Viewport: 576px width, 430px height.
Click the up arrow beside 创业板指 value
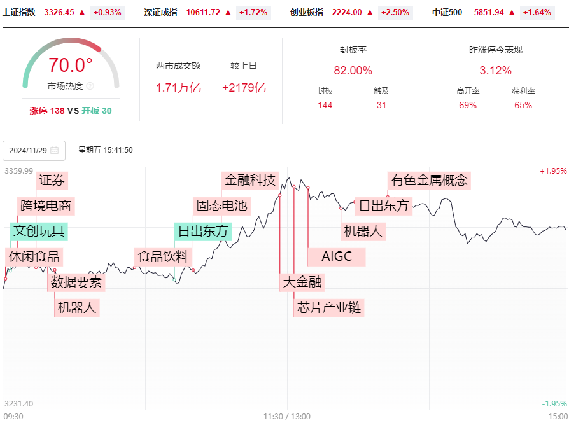point(370,13)
